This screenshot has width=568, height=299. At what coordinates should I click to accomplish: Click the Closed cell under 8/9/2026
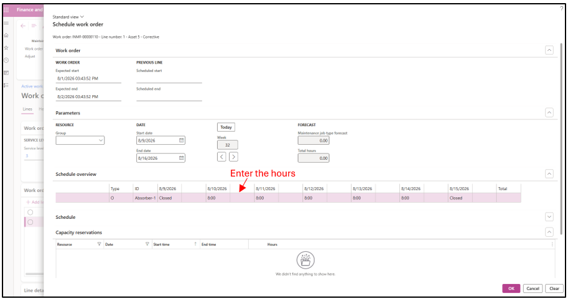[x=170, y=198]
